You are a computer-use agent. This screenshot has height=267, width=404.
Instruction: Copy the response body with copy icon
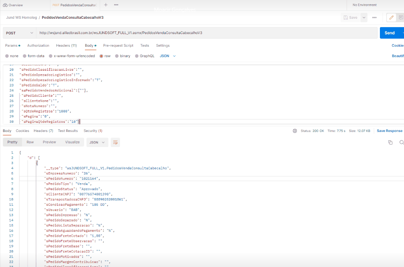click(390, 142)
